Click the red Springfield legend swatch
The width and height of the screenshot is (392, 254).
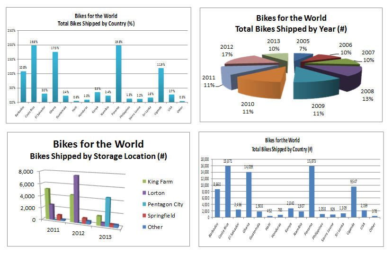[144, 216]
